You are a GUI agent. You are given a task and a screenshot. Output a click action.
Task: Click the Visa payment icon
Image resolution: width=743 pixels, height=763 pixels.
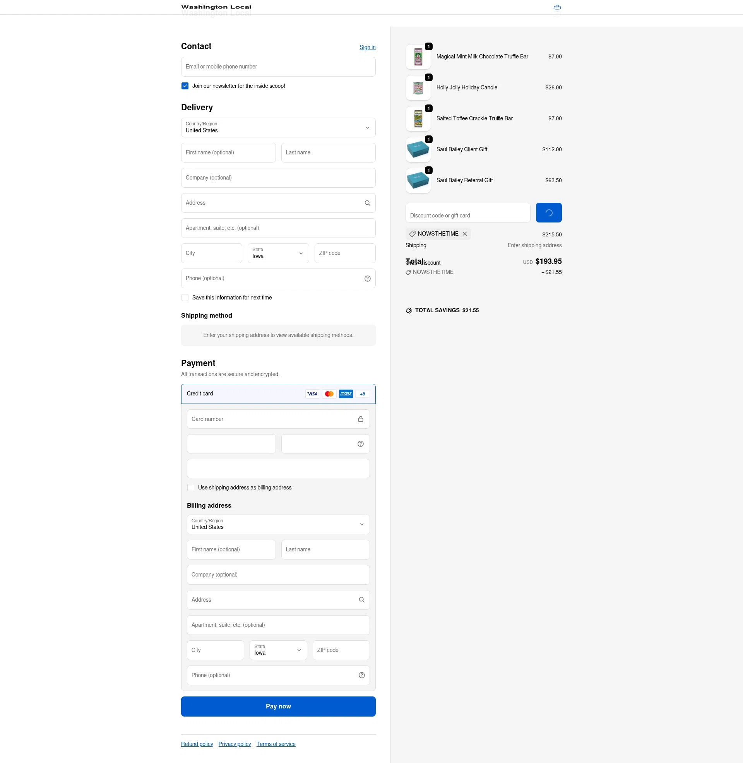pos(312,393)
